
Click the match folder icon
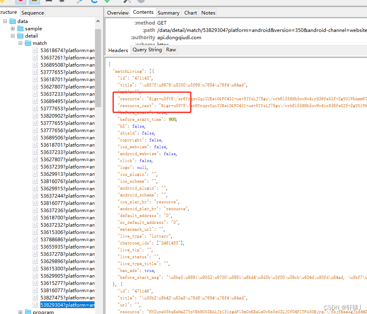coord(28,43)
